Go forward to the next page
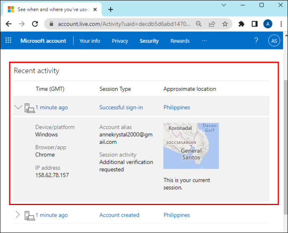The width and height of the screenshot is (288, 233). click(x=22, y=24)
